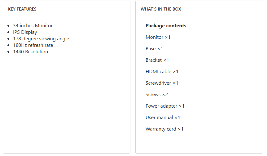Click the KEY FEATURES header
Image resolution: width=267 pixels, height=156 pixels.
click(22, 9)
